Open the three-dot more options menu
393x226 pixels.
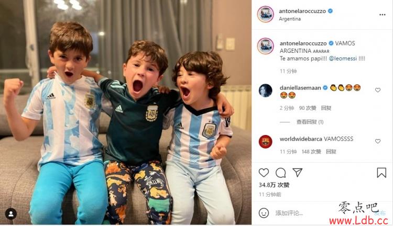382,15
